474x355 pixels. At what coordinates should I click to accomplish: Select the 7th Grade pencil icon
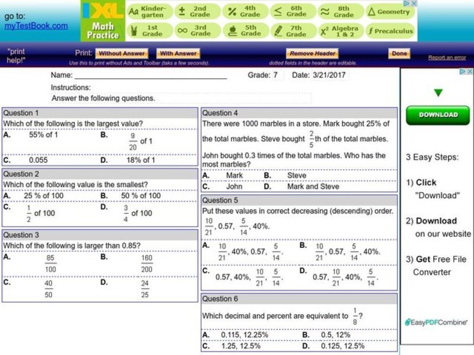(279, 30)
